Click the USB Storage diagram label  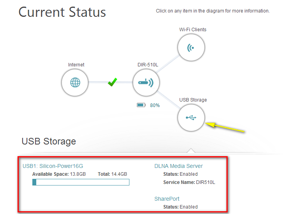193,100
